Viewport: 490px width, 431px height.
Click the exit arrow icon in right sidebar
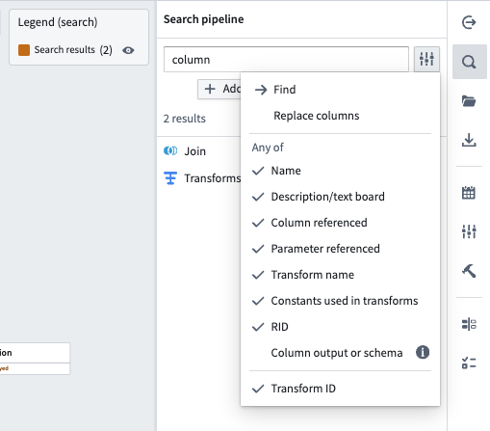pos(469,22)
